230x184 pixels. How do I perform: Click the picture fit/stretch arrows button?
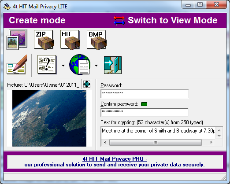coord(87,84)
